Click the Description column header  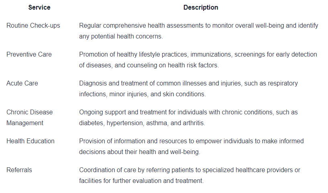[x=201, y=8]
